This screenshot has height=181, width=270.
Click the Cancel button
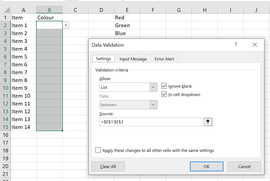pyautogui.click(x=244, y=166)
